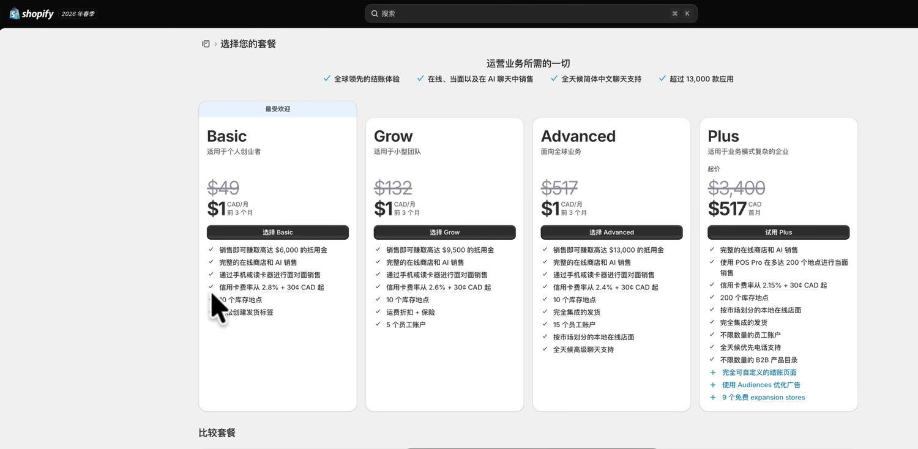
Task: Click 全球领先的结账体验 feature text
Action: (x=367, y=79)
